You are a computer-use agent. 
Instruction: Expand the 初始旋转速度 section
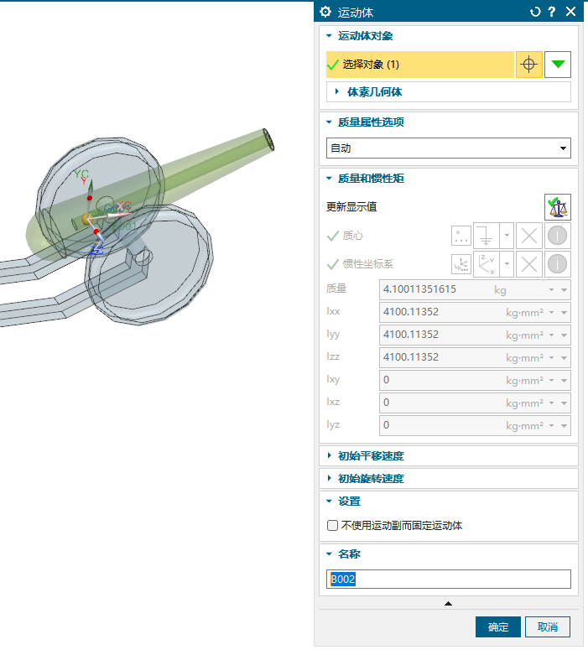(x=370, y=479)
